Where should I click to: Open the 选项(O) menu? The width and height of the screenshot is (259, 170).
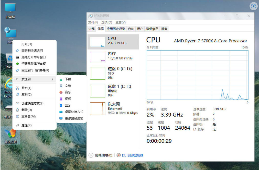(x=106, y=22)
